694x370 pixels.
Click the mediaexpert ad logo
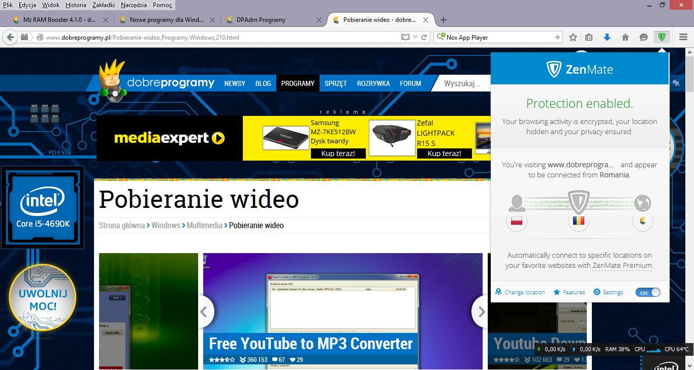(169, 138)
